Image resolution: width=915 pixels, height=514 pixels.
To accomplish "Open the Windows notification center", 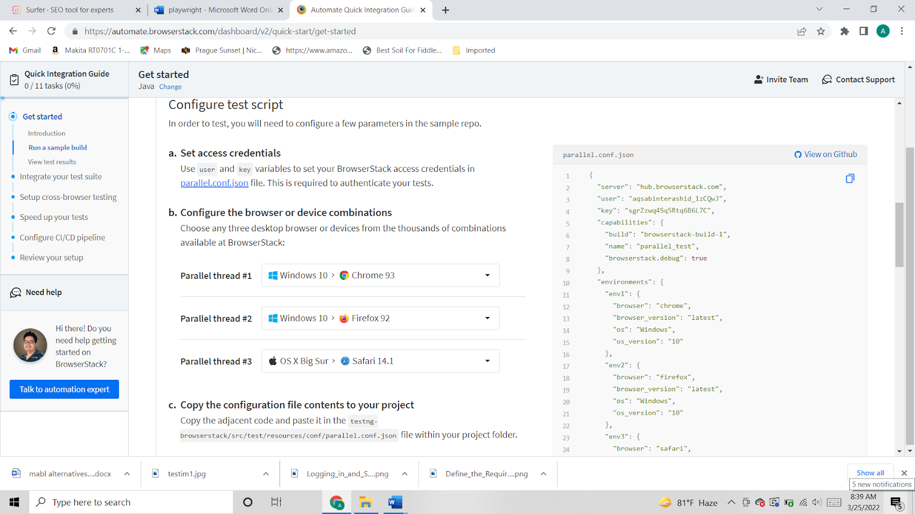I will point(896,503).
